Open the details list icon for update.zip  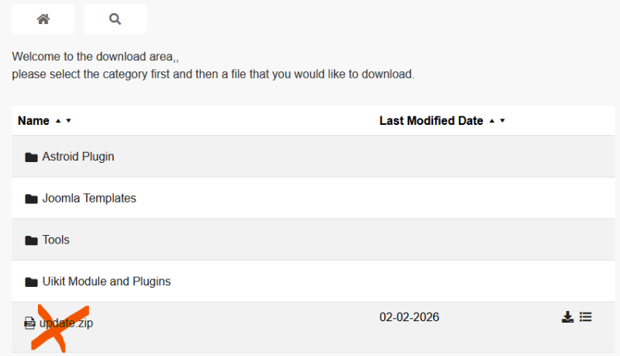pyautogui.click(x=586, y=316)
